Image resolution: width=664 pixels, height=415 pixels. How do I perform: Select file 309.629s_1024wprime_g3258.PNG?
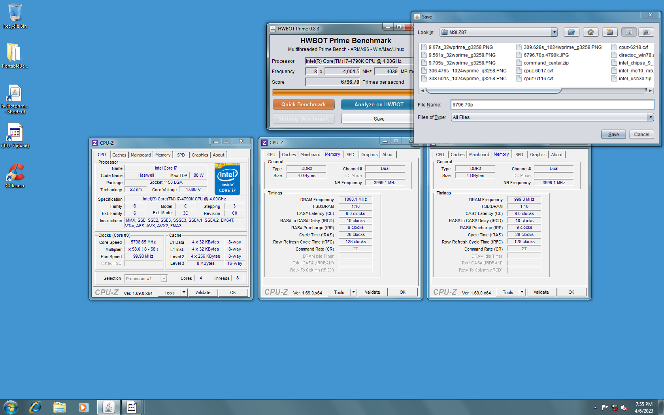pyautogui.click(x=559, y=47)
